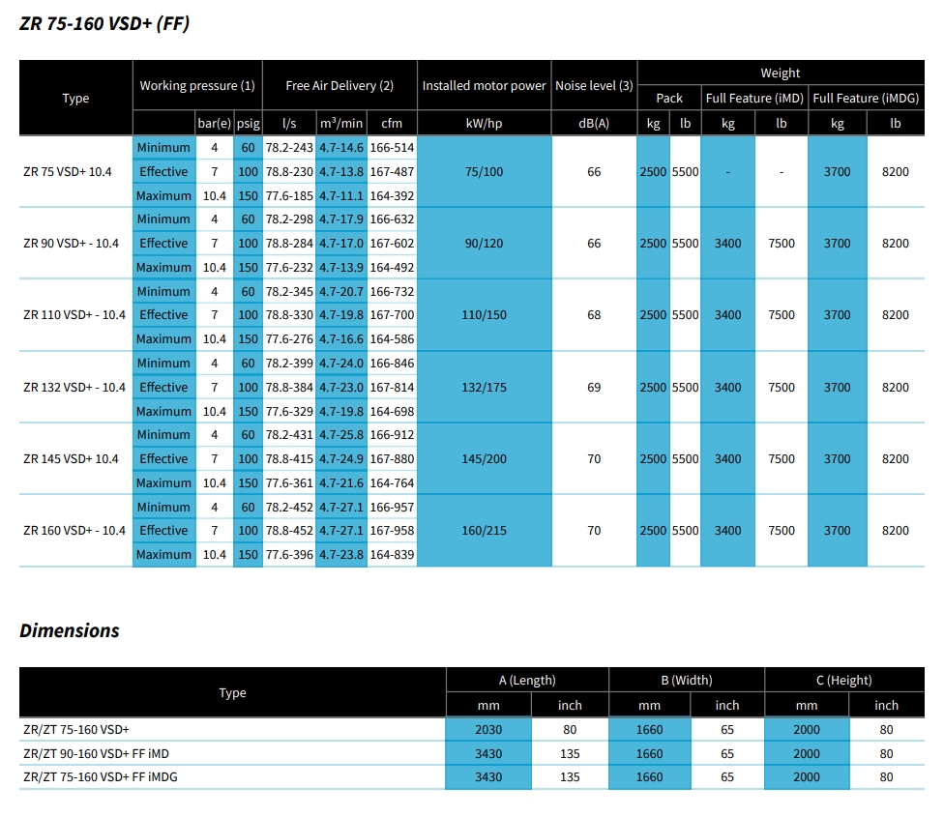Image resolution: width=944 pixels, height=817 pixels.
Task: Select the row label "ZR 110 VSD+ - 10.4"
Action: pyautogui.click(x=74, y=314)
